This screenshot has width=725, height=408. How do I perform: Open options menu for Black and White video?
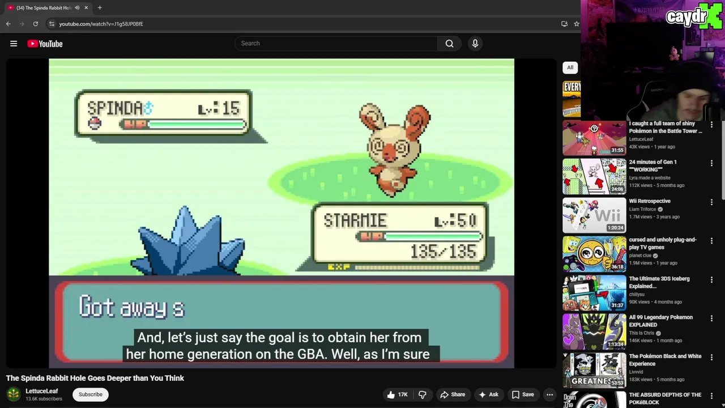click(711, 357)
